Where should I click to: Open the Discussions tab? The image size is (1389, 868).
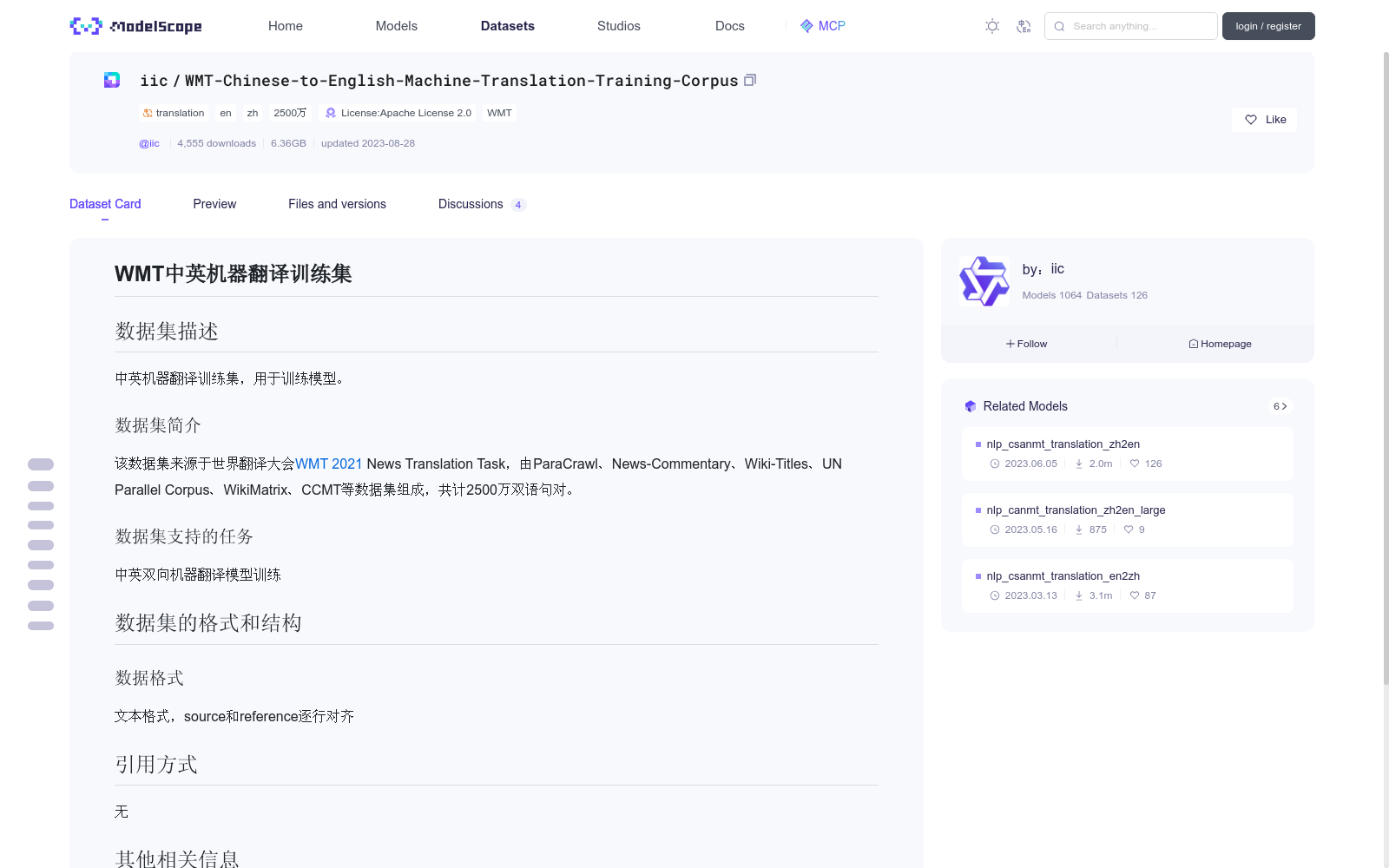pos(482,204)
